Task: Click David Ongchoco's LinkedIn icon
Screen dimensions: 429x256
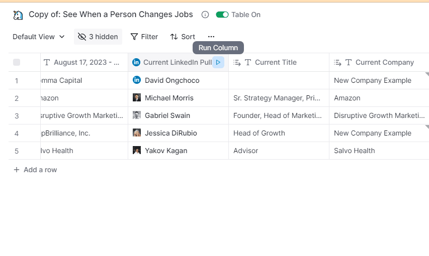Action: (x=137, y=80)
